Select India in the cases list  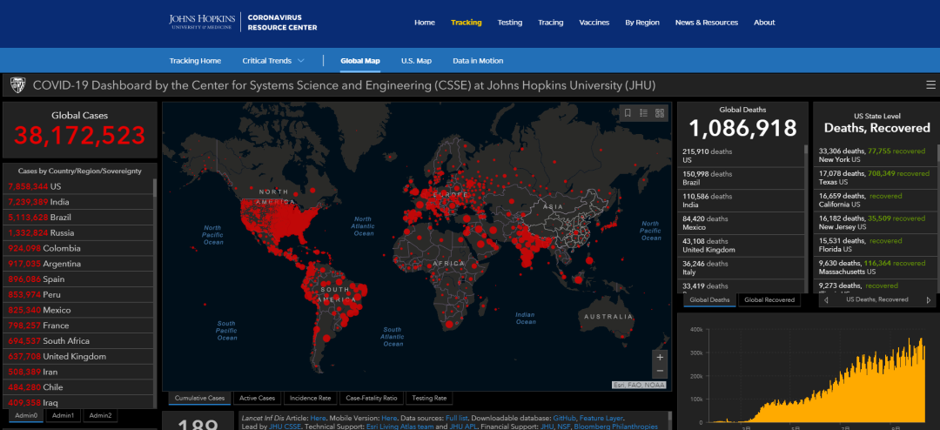point(78,202)
